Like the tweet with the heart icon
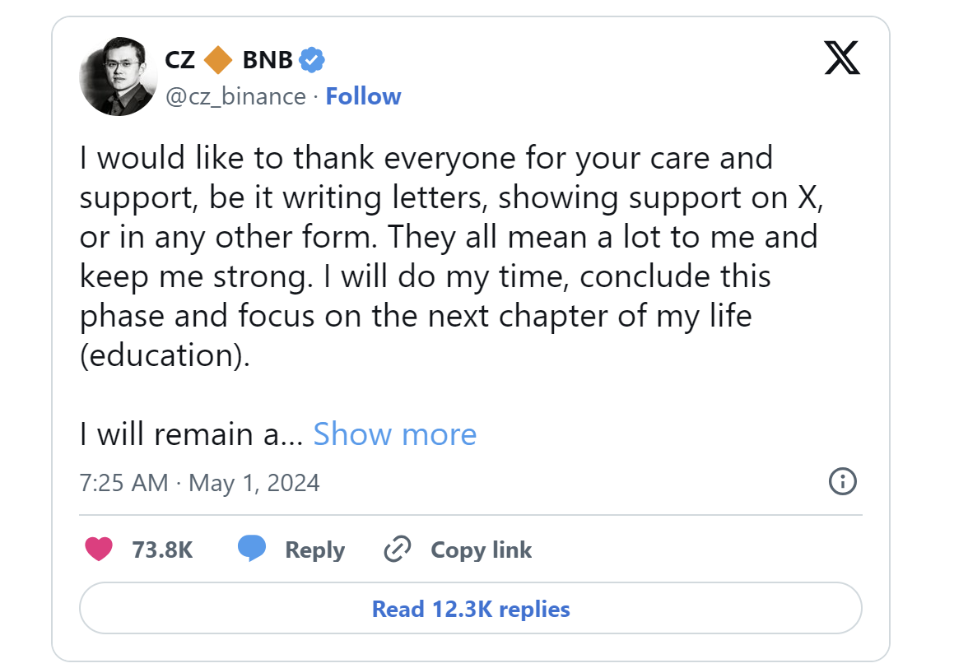The image size is (968, 668). [99, 549]
